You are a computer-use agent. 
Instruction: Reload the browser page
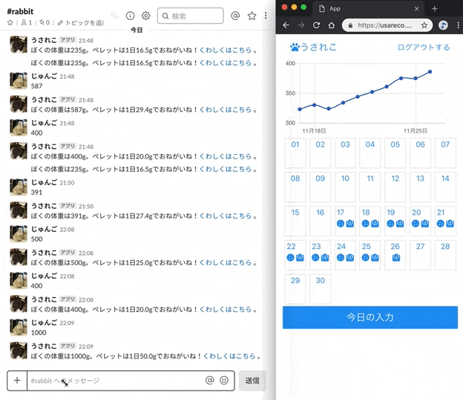click(x=316, y=25)
